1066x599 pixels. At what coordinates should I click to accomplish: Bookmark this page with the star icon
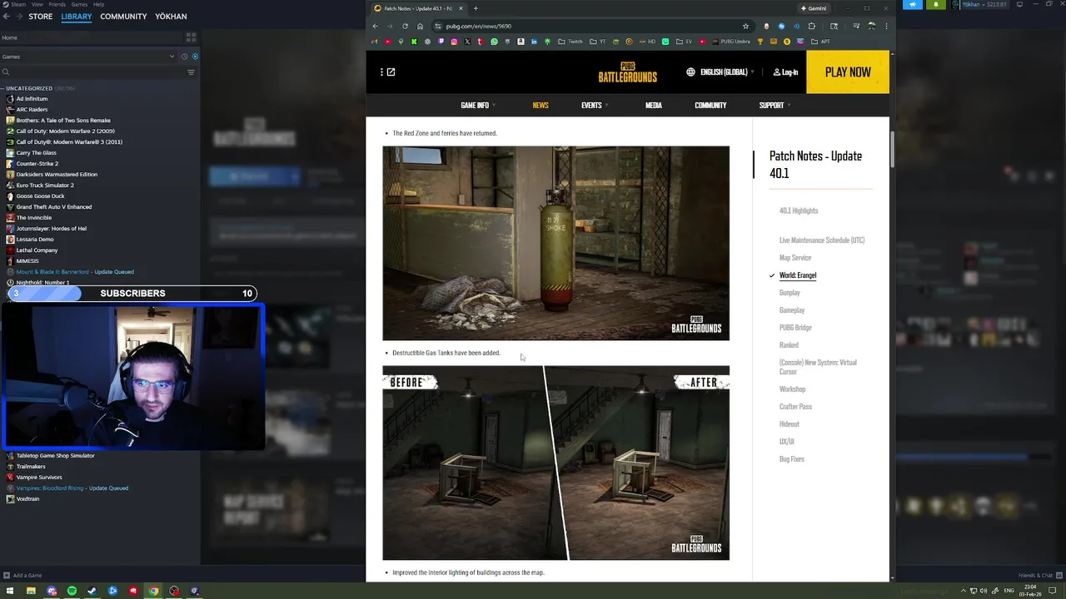(x=745, y=26)
